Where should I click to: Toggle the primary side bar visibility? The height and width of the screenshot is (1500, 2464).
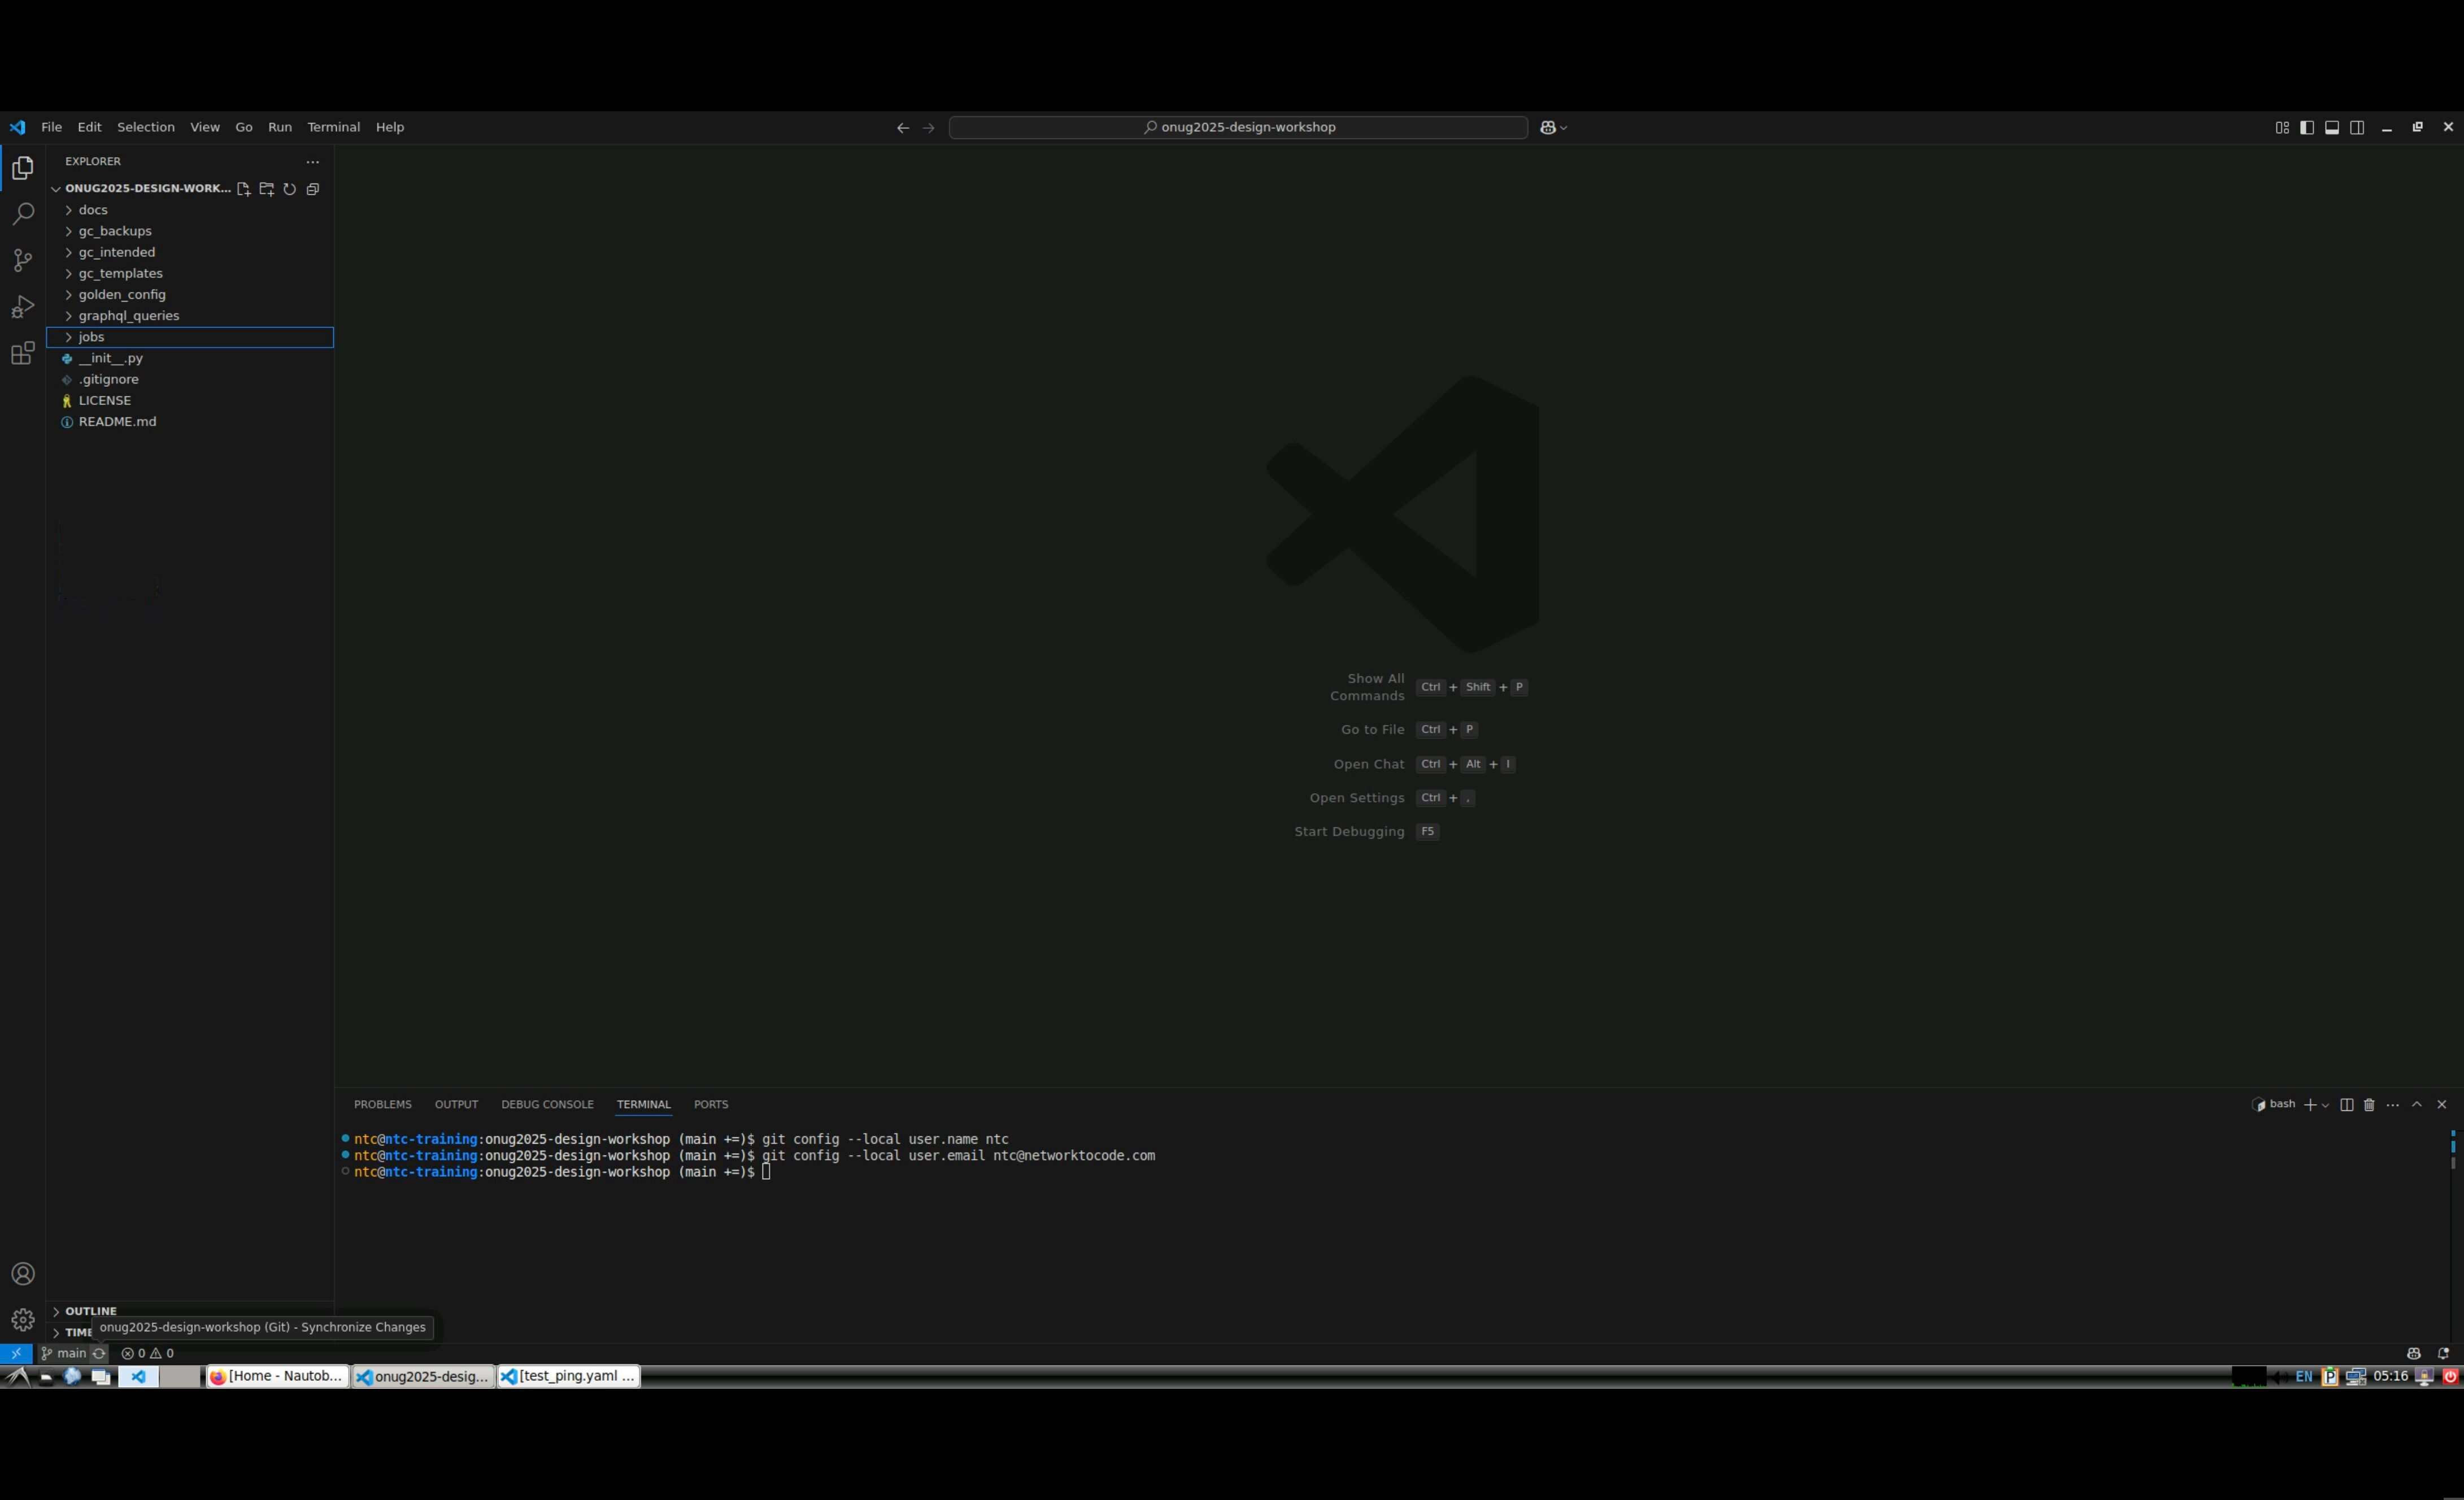click(x=2307, y=128)
